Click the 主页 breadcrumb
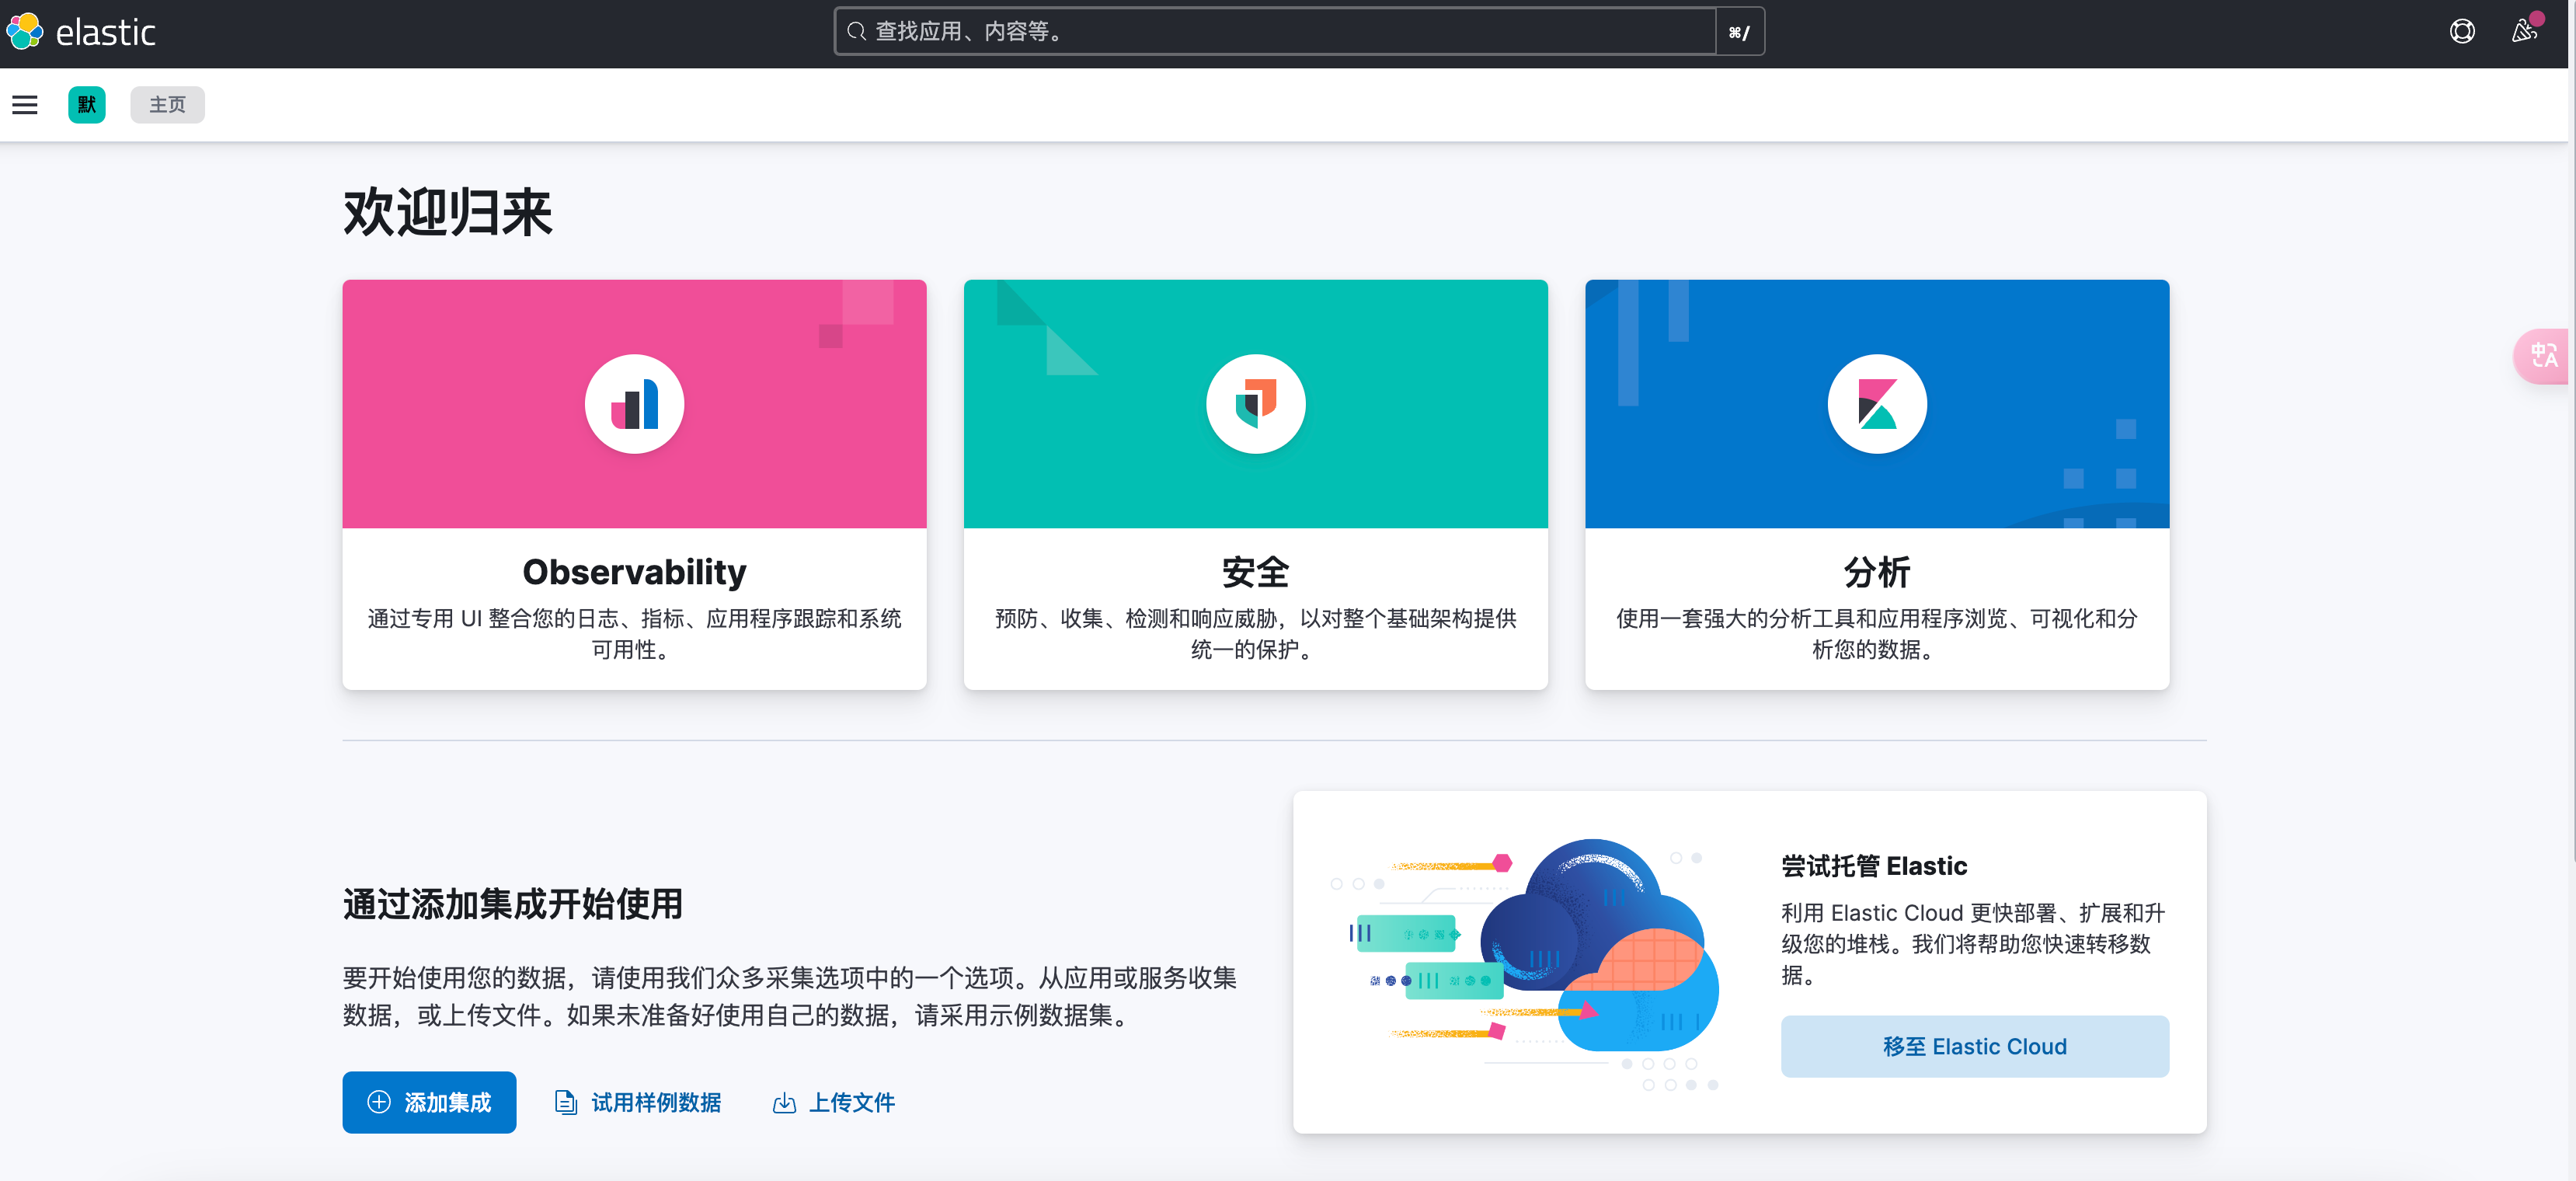The height and width of the screenshot is (1181, 2576). (x=166, y=104)
